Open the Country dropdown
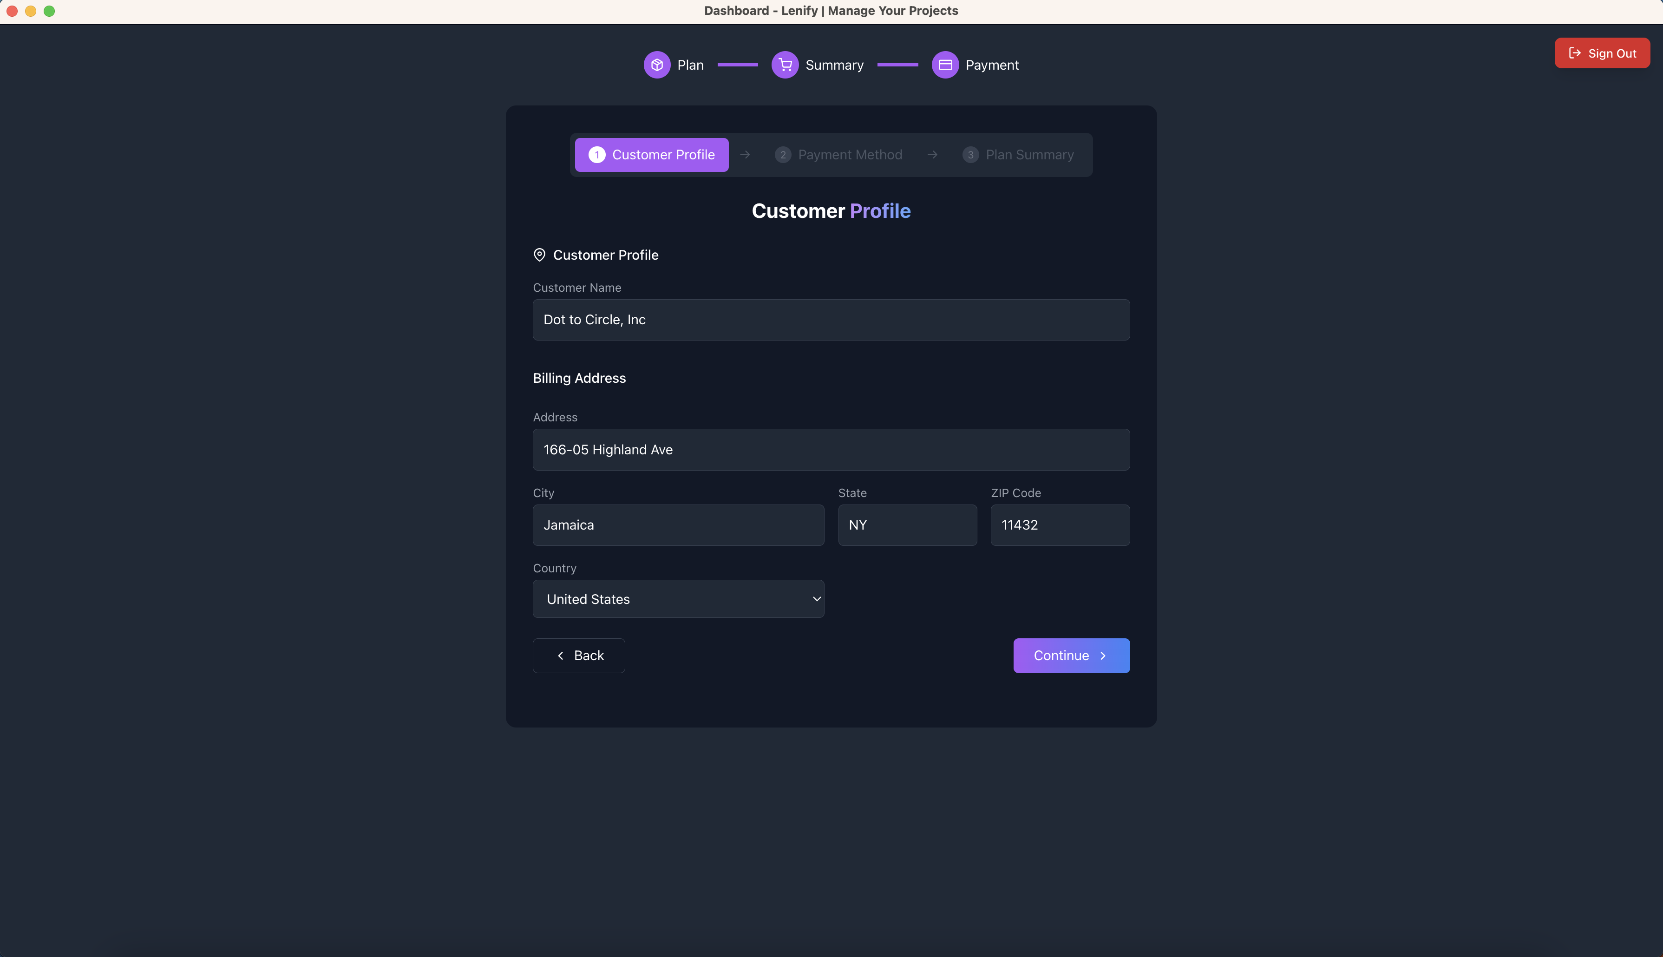 (x=678, y=599)
